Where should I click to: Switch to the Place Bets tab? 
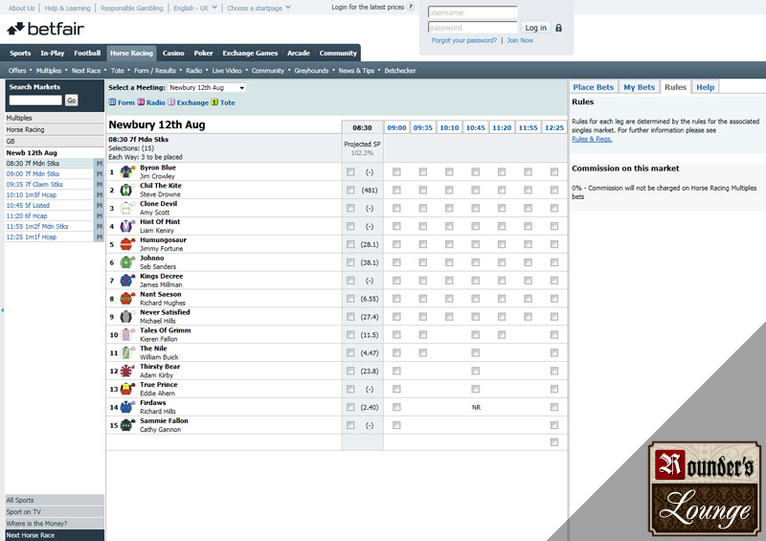[x=593, y=87]
